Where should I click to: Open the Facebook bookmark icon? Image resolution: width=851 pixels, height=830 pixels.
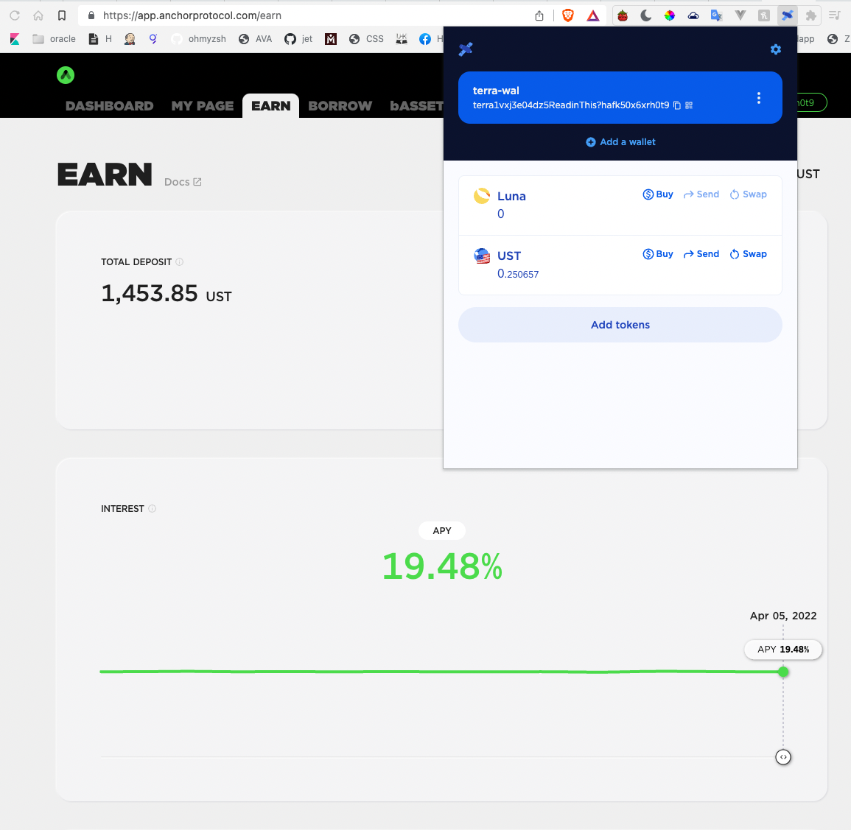point(425,39)
